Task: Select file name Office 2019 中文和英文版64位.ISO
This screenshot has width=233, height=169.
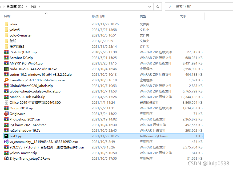Action: click(x=35, y=103)
